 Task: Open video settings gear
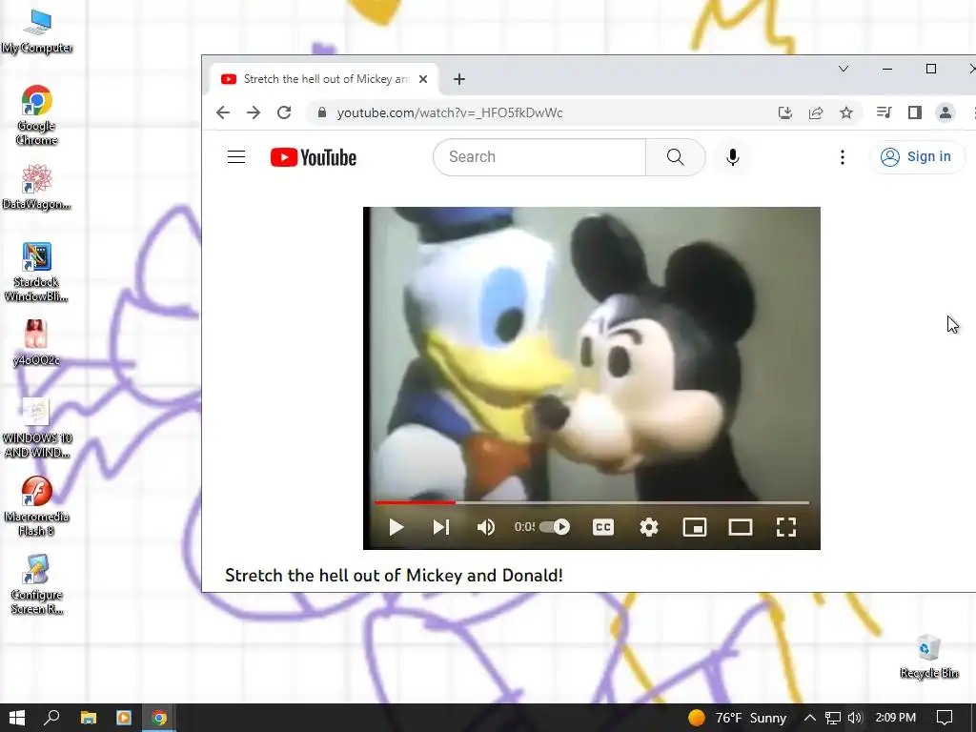point(648,527)
